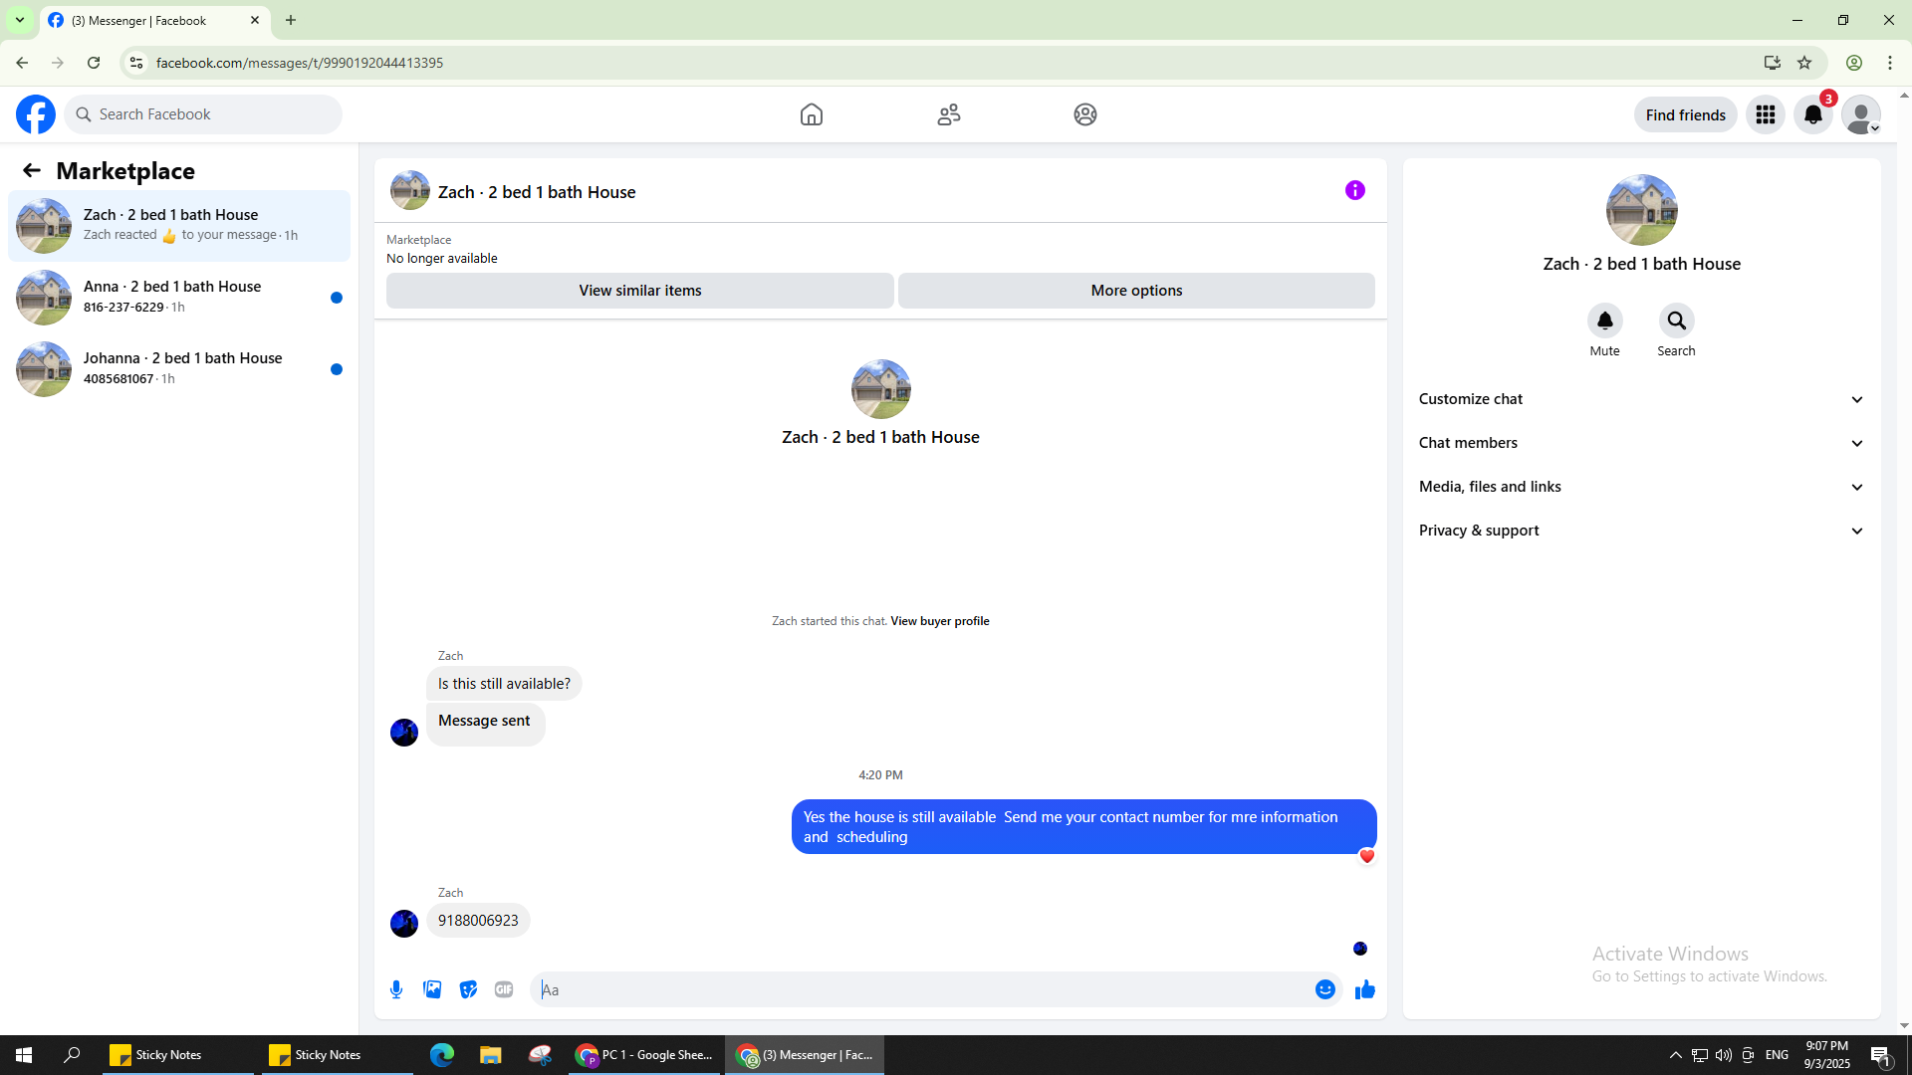Open the Windows Start menu

coord(24,1055)
